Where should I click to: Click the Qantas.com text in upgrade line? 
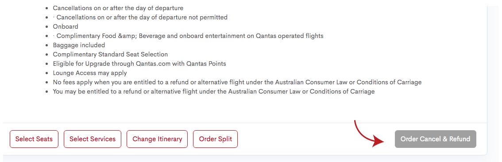pos(153,64)
